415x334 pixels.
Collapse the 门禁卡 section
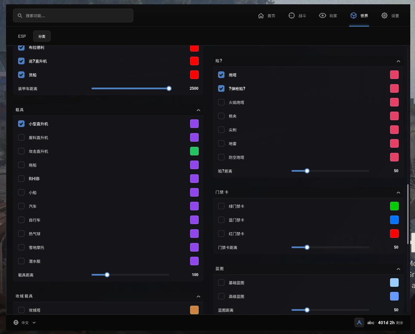click(x=398, y=192)
